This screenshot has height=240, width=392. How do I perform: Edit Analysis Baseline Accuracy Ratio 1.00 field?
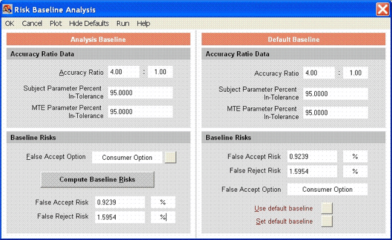tap(160, 72)
